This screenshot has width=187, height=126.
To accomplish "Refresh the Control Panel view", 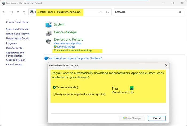I will tap(107, 12).
